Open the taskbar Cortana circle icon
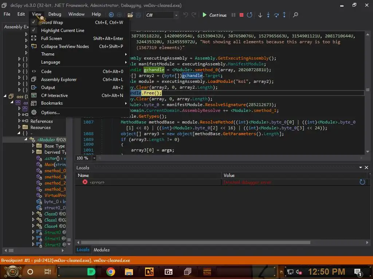 tap(30, 272)
